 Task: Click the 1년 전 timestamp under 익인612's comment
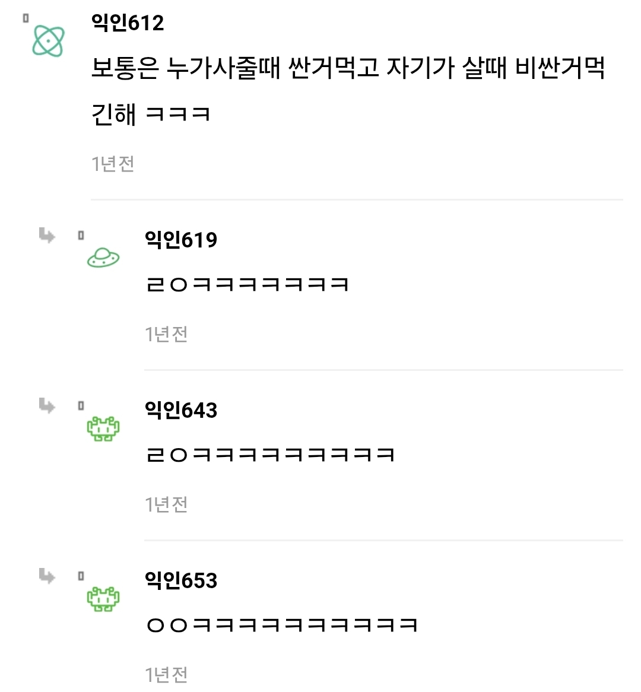point(113,163)
